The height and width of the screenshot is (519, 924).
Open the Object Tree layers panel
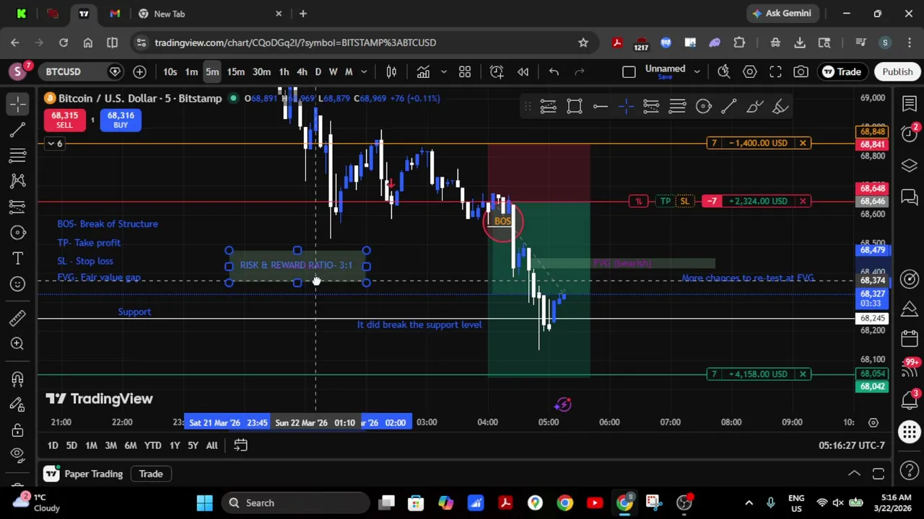(x=909, y=166)
